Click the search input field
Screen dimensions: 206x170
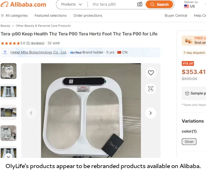click(x=113, y=4)
